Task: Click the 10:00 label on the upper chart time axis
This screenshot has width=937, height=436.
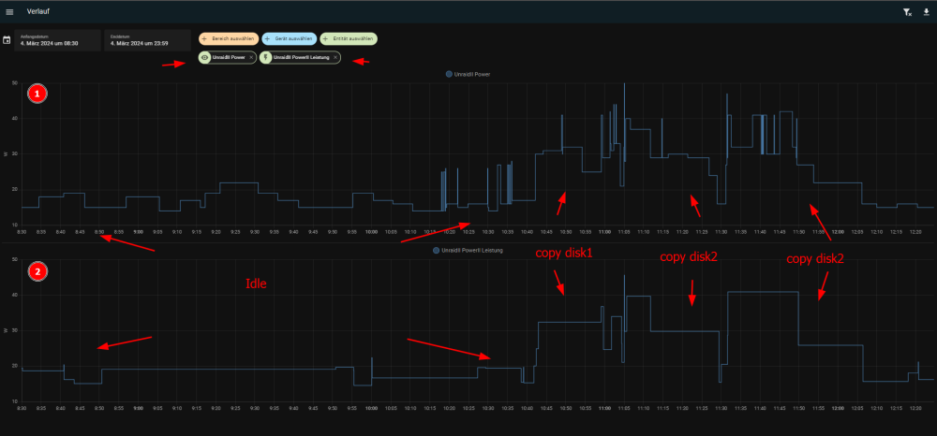Action: (x=371, y=231)
